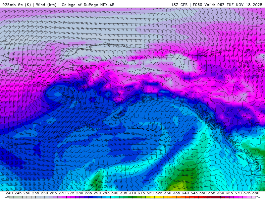Click the 295 value on the color scale
265x199 pixels.
(x=106, y=193)
